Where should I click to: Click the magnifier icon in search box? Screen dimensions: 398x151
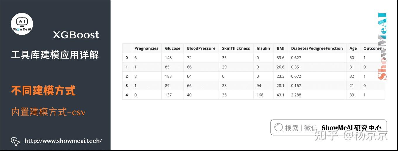coord(279,127)
